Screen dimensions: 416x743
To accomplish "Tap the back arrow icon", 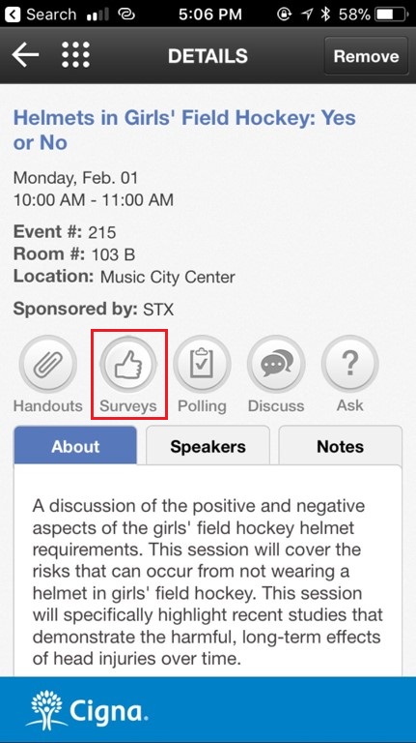I will click(25, 55).
